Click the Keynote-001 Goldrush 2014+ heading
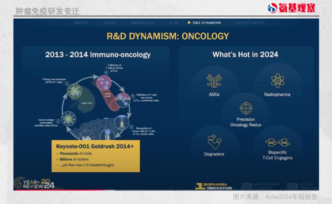Viewport: 332px width, 204px height. click(95, 146)
